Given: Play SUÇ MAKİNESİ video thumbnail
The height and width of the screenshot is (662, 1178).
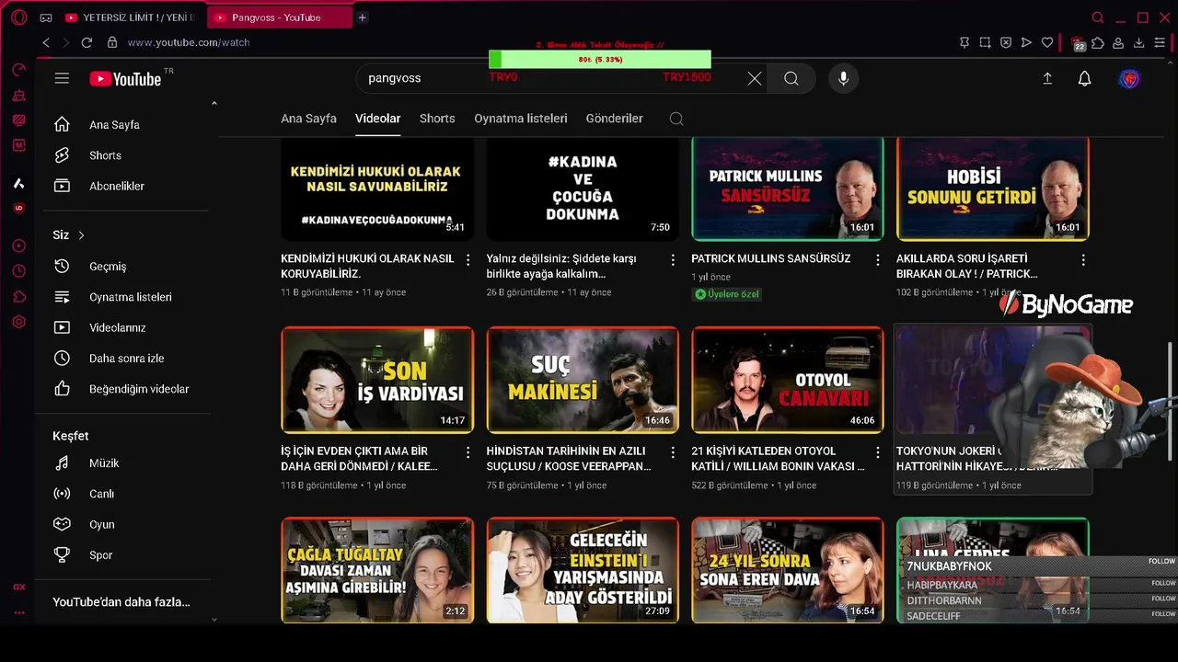Looking at the screenshot, I should pos(583,380).
